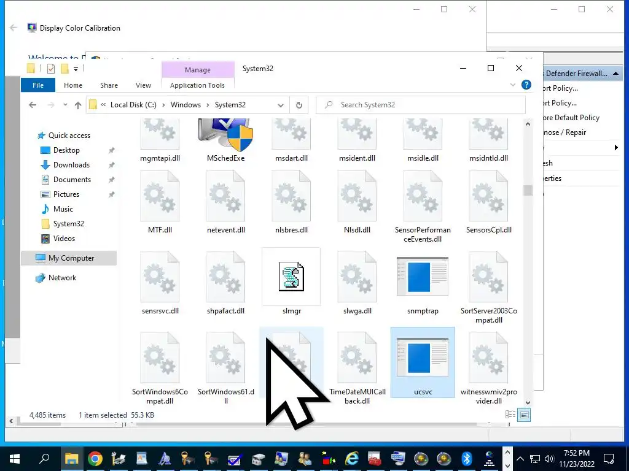The image size is (629, 471).
Task: Refresh the System32 folder view
Action: click(299, 105)
